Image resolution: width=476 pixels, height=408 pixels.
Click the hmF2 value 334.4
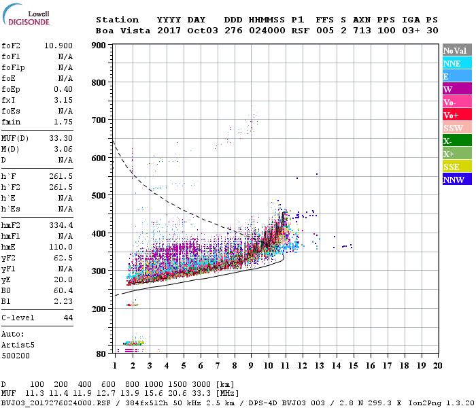tap(61, 225)
